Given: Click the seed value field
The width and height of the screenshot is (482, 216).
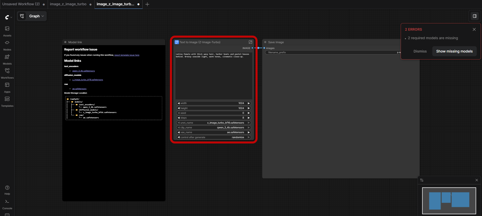Looking at the screenshot, I should (214, 113).
